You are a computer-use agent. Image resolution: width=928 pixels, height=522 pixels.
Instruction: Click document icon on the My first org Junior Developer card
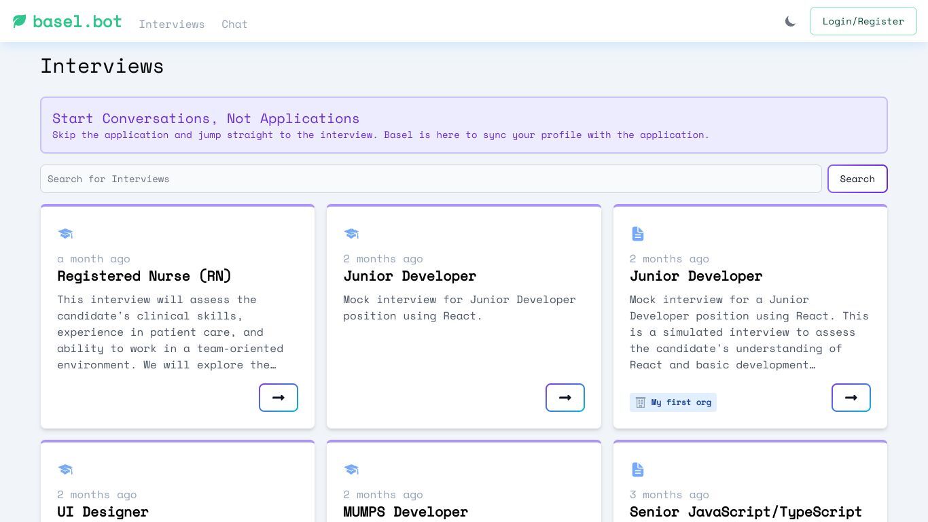[637, 234]
